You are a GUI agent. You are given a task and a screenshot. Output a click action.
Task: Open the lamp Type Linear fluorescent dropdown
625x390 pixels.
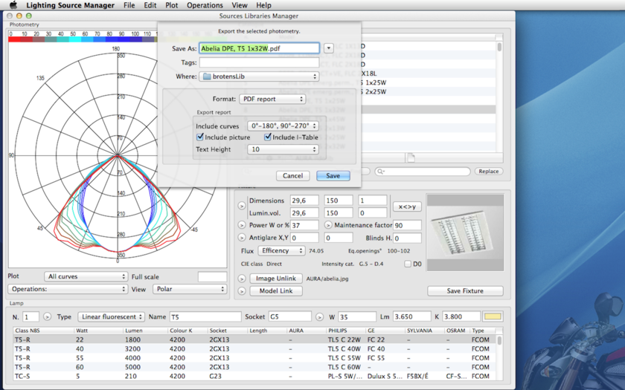(x=111, y=317)
